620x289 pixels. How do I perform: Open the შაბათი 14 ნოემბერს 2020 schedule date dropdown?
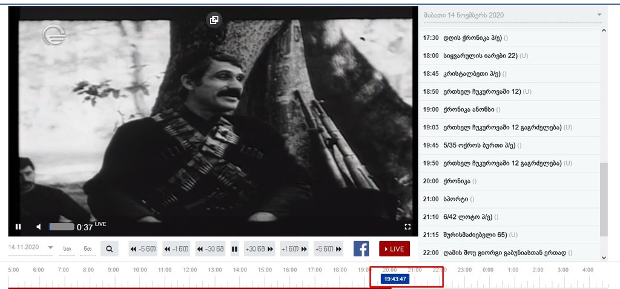(512, 15)
